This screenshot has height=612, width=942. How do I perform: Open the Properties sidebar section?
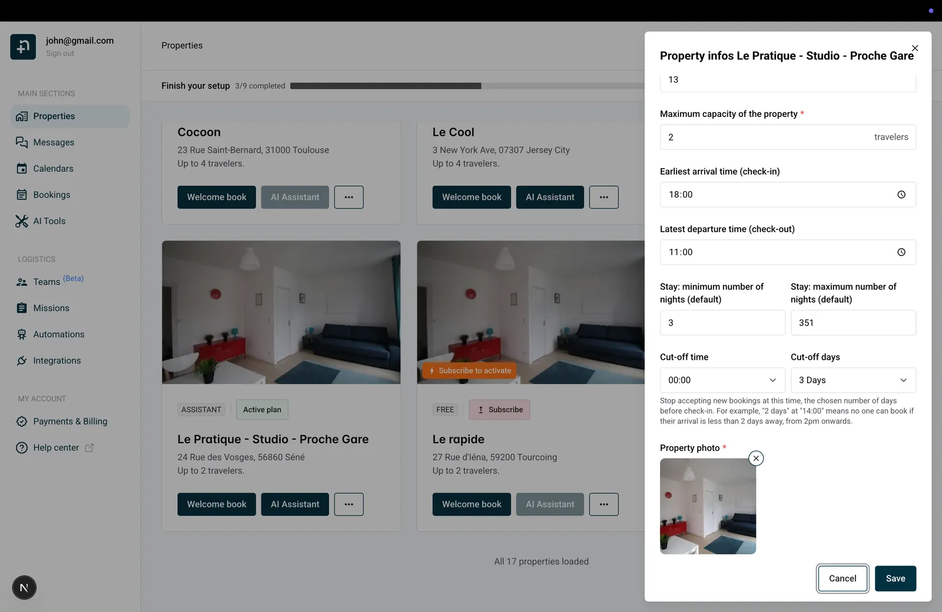(x=70, y=116)
